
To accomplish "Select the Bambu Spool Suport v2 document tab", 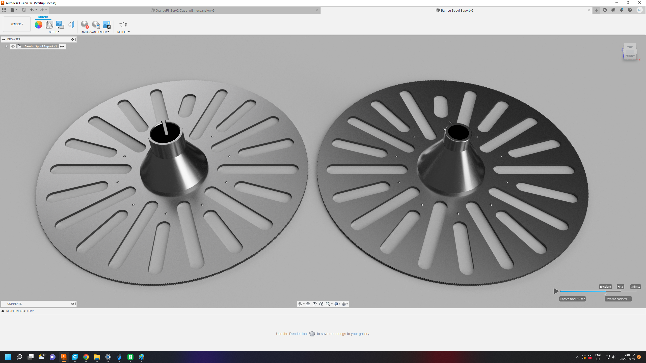I will click(x=457, y=10).
